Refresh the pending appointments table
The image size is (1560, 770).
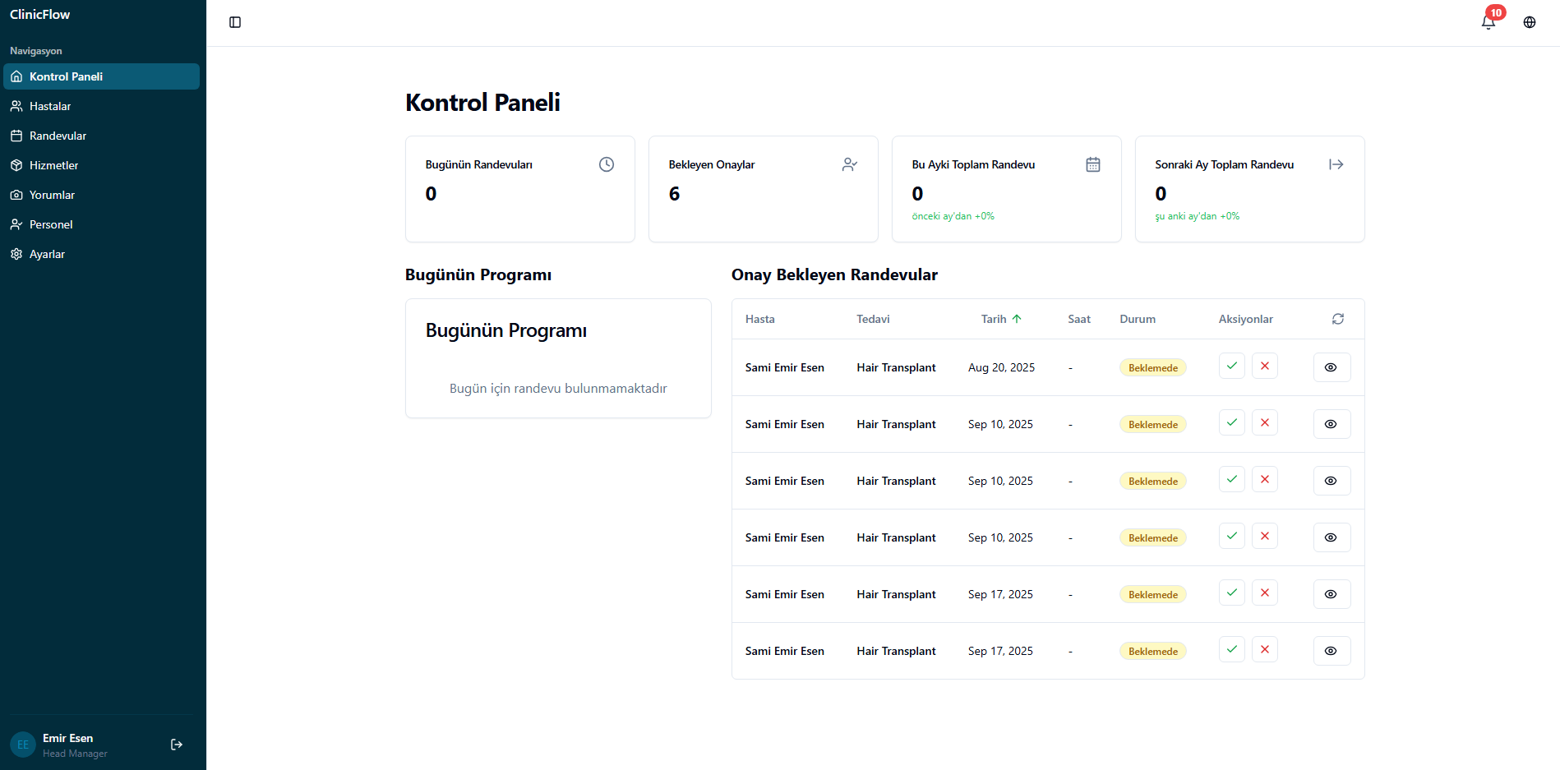pos(1337,319)
